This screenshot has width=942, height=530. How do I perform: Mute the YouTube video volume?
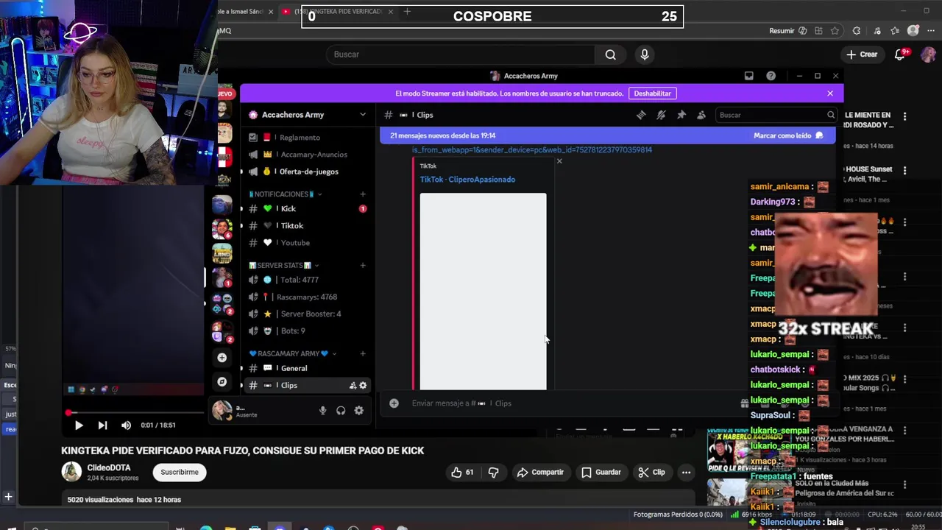coord(126,425)
